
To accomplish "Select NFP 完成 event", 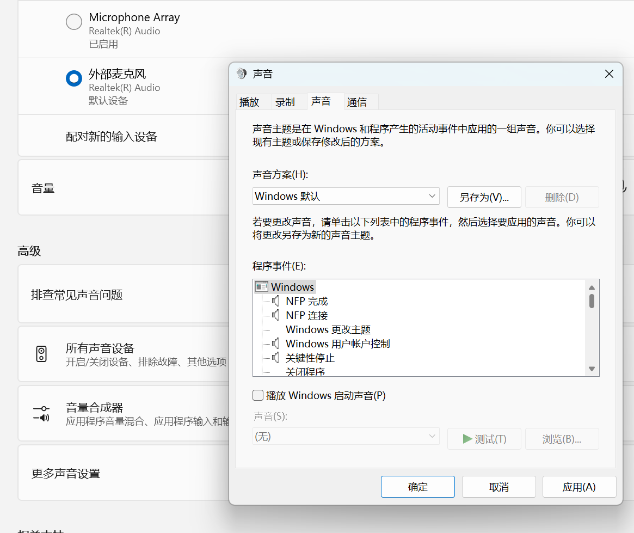I will pyautogui.click(x=306, y=301).
